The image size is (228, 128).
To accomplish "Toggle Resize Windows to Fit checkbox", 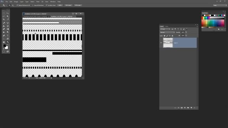I will (x=17, y=5).
